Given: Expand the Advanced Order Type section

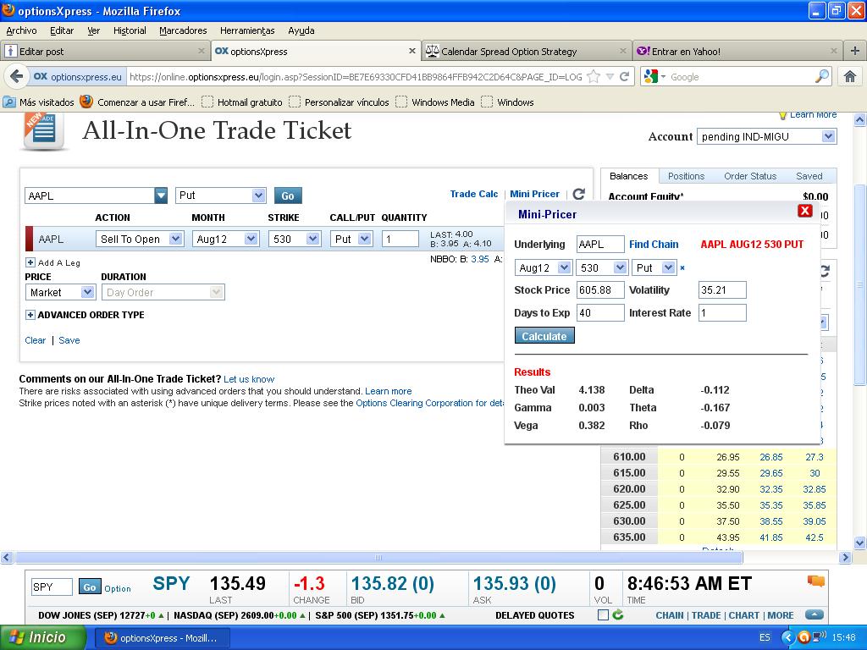Looking at the screenshot, I should tap(30, 315).
